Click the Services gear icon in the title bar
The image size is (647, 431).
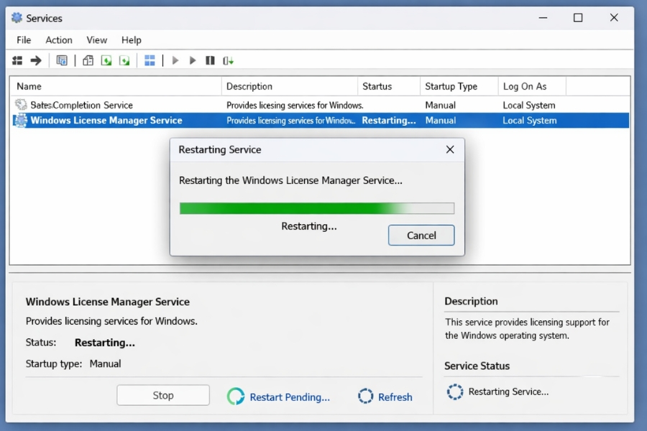tap(17, 17)
